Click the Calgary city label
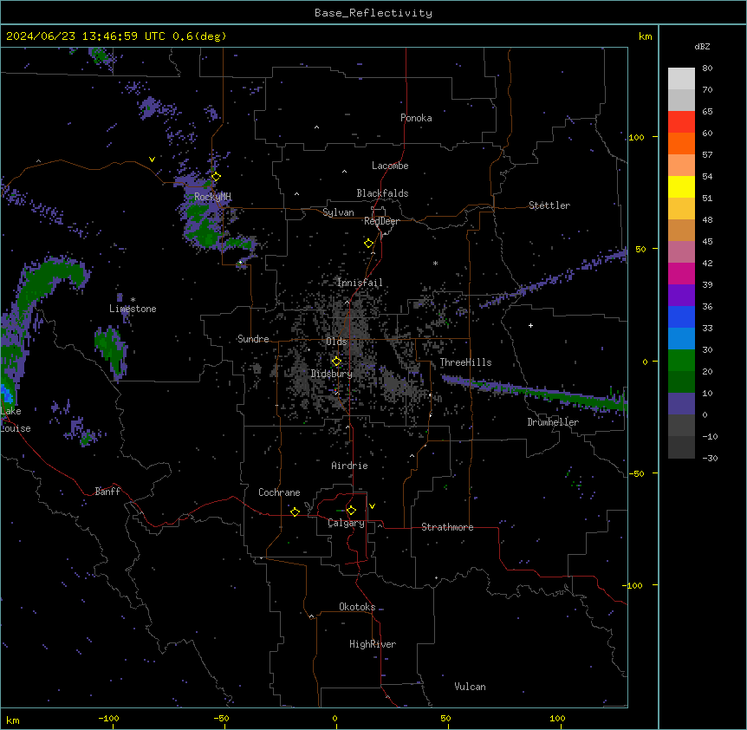 [x=347, y=523]
